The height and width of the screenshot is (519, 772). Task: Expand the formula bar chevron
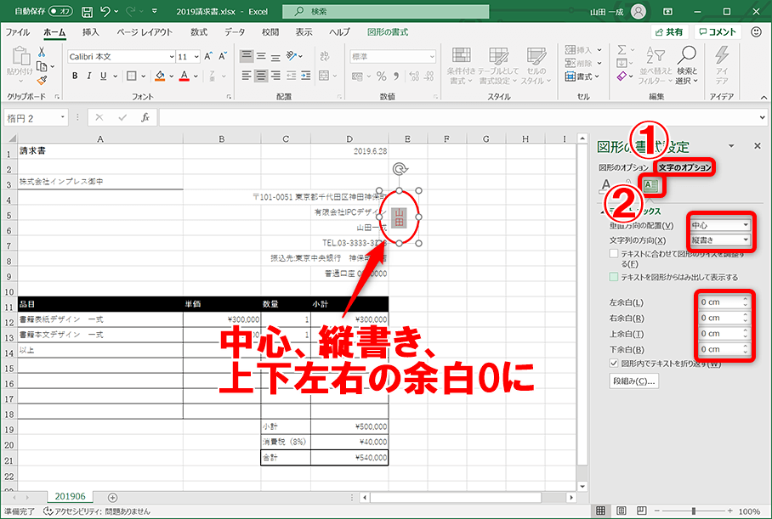point(762,117)
